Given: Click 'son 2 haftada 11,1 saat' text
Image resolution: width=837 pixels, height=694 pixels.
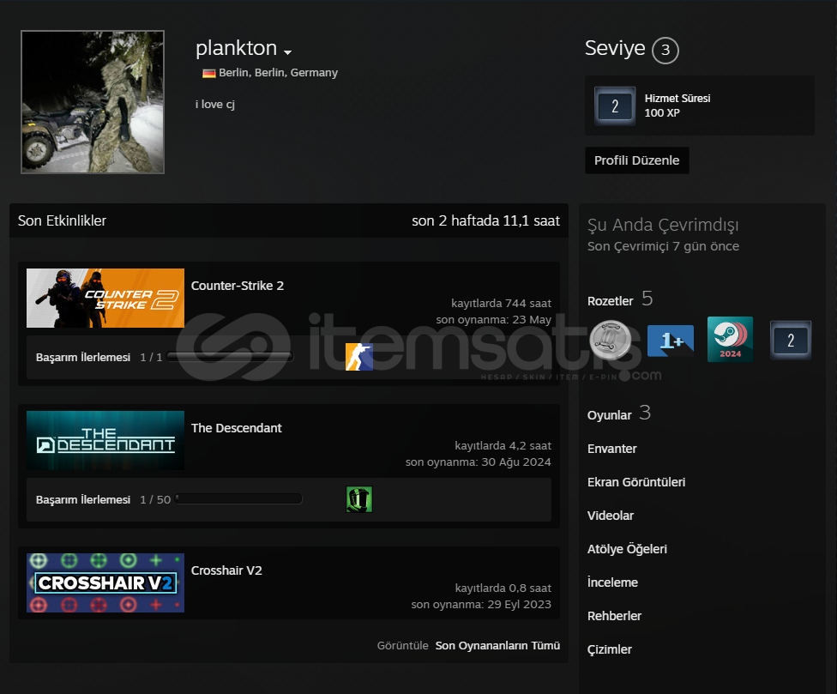Looking at the screenshot, I should [x=485, y=221].
